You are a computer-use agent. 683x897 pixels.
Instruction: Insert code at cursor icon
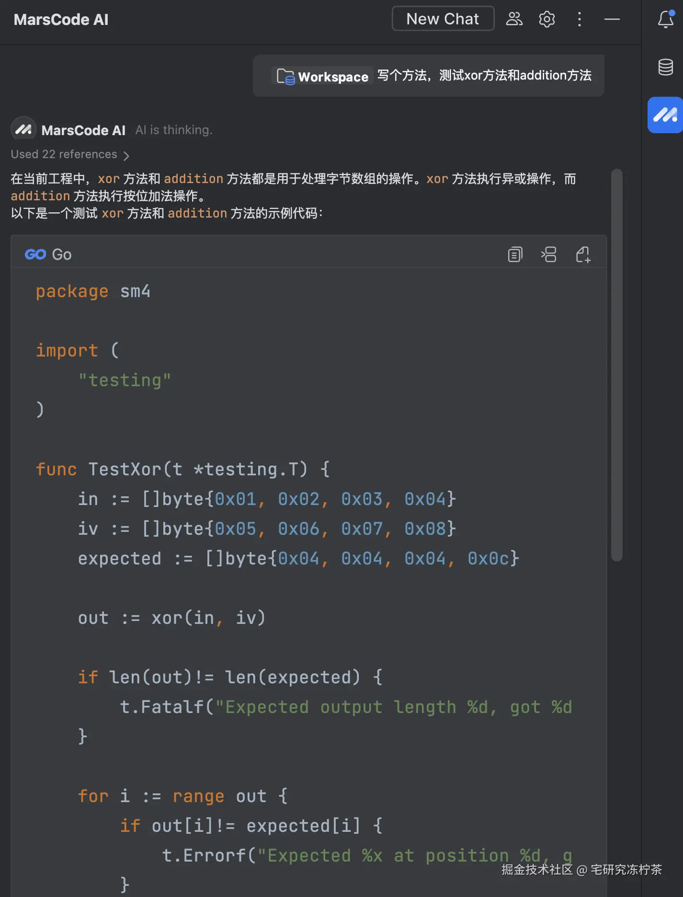pos(548,254)
